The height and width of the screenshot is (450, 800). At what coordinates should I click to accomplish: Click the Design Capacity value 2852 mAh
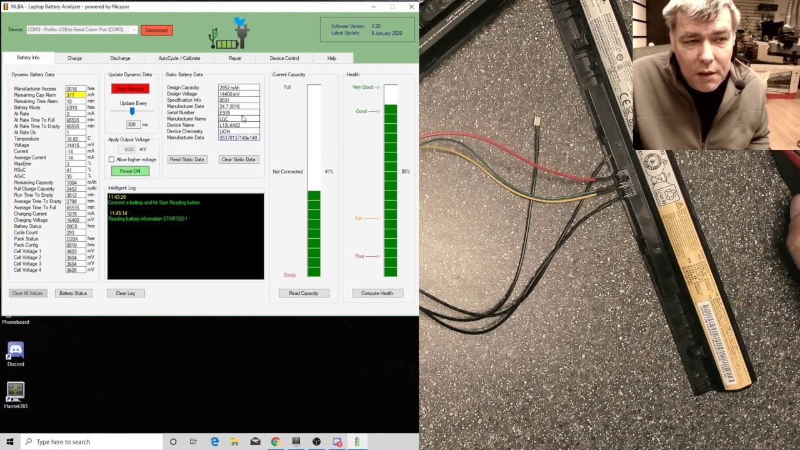(239, 88)
